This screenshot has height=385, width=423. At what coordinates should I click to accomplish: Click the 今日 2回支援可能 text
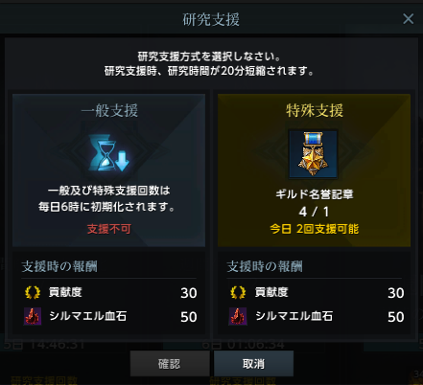(x=314, y=229)
